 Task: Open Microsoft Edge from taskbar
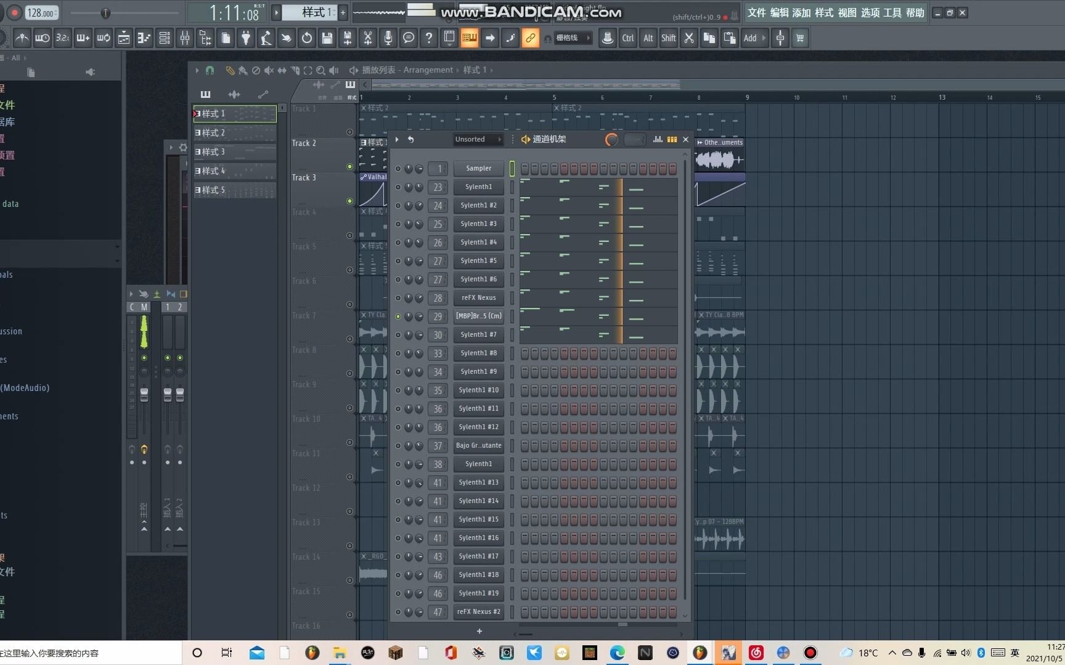617,653
